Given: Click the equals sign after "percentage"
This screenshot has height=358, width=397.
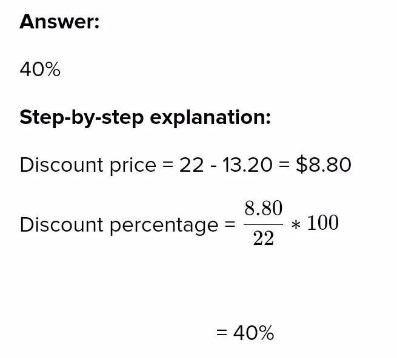Looking at the screenshot, I should [230, 225].
